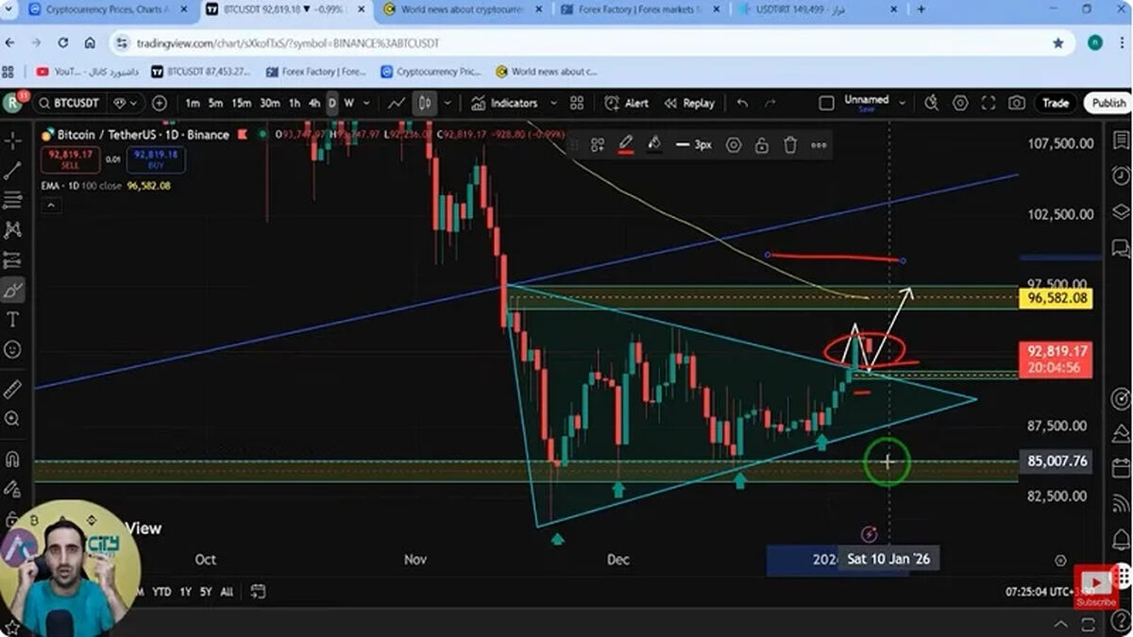This screenshot has width=1133, height=637.
Task: Undo the last chart action
Action: (742, 103)
